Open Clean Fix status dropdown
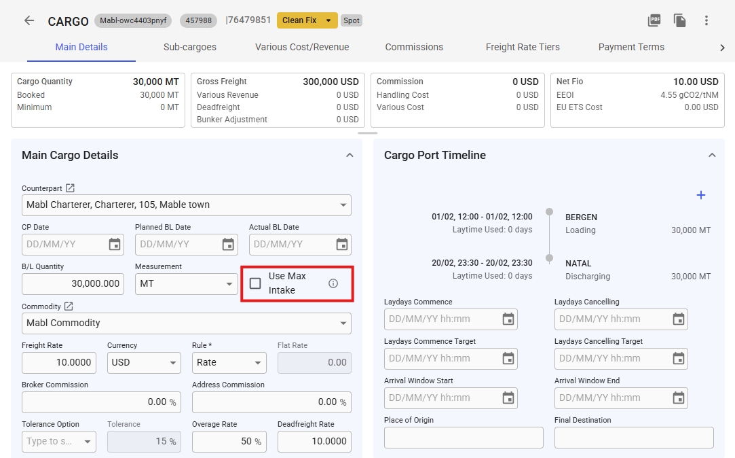Viewport: 735px width, 458px height. (x=328, y=20)
